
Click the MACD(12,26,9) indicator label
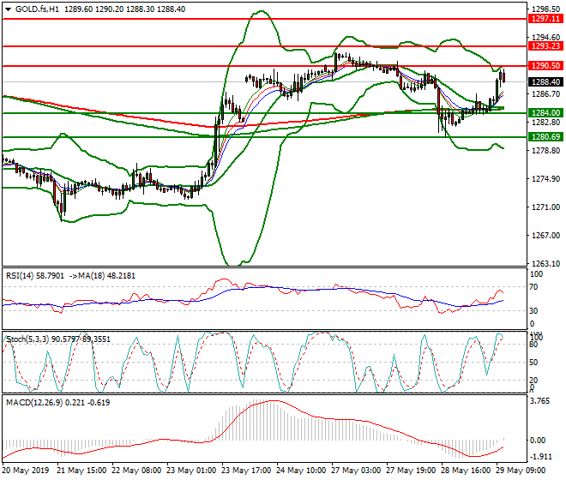pos(34,402)
